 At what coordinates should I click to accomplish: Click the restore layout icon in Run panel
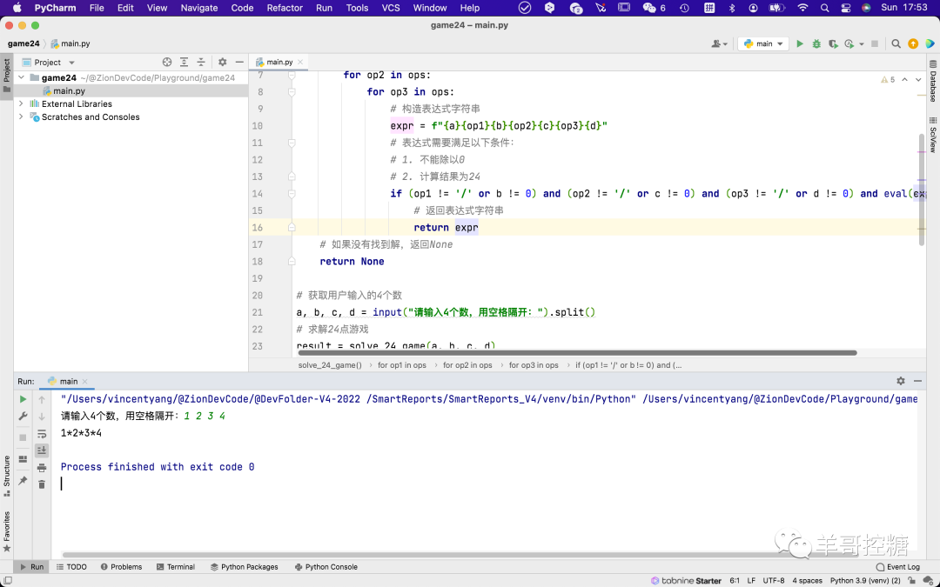(x=23, y=459)
